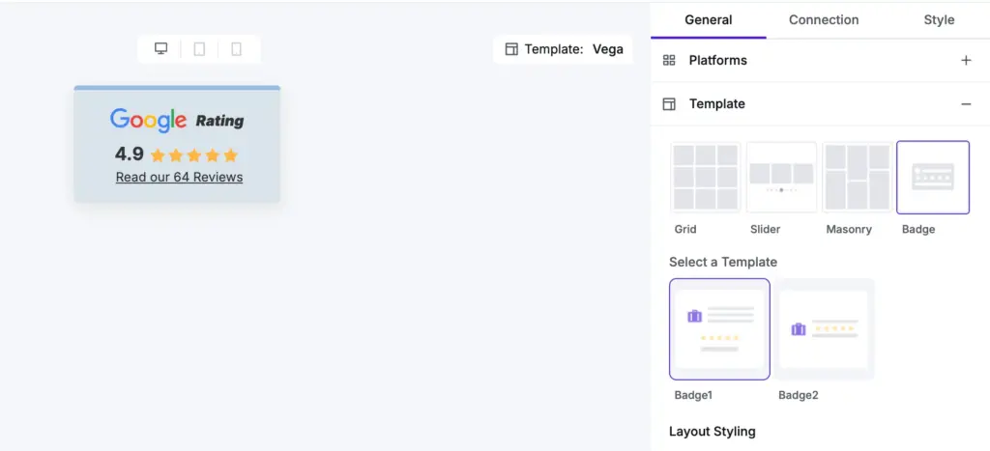Open the General tab
990x451 pixels.
click(709, 19)
